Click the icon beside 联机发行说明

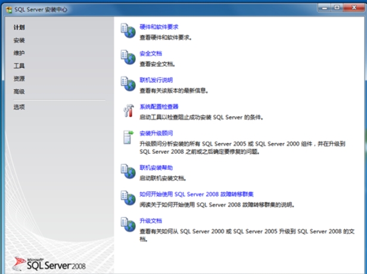point(128,84)
